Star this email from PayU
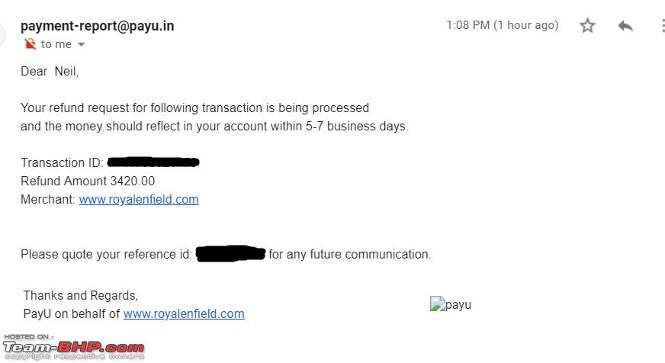Image resolution: width=665 pixels, height=363 pixels. click(587, 26)
